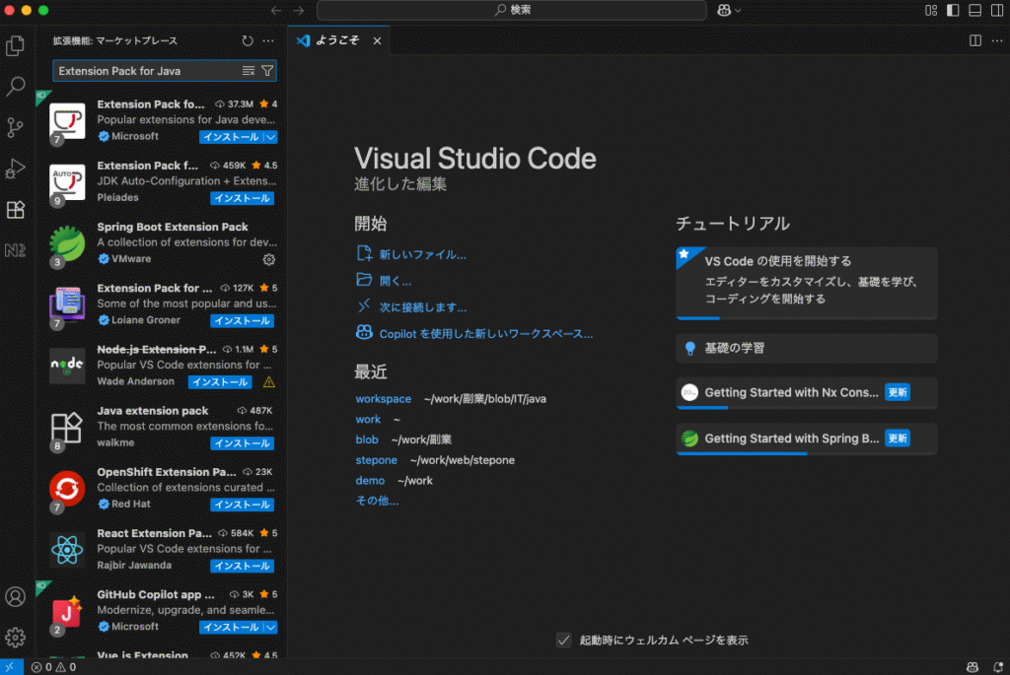This screenshot has width=1010, height=675.
Task: Open Getting Started with Spring Boot walkthrough
Action: 807,439
